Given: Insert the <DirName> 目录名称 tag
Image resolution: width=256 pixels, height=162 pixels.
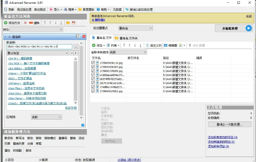Looking at the screenshot, I should coord(21,83).
